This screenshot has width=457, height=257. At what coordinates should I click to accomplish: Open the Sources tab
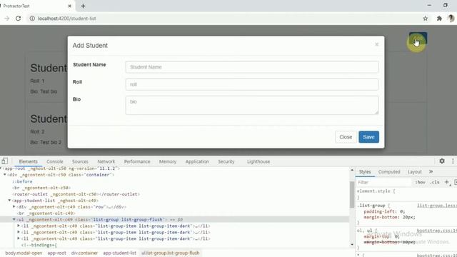tap(80, 161)
